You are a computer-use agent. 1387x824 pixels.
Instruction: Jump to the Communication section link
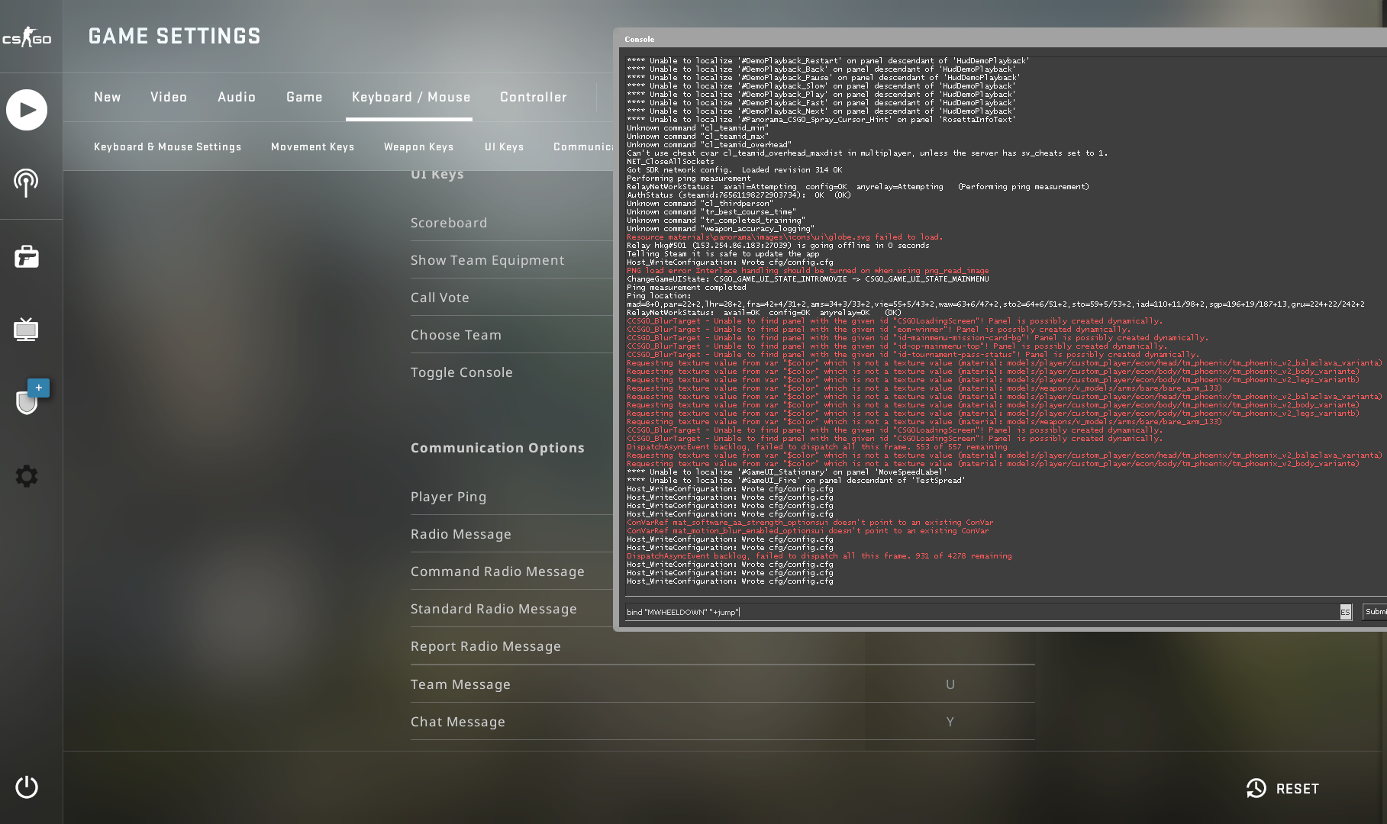click(583, 146)
